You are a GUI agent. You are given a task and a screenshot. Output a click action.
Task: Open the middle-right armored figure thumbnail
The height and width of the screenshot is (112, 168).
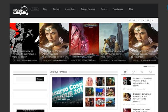[x=110, y=92]
